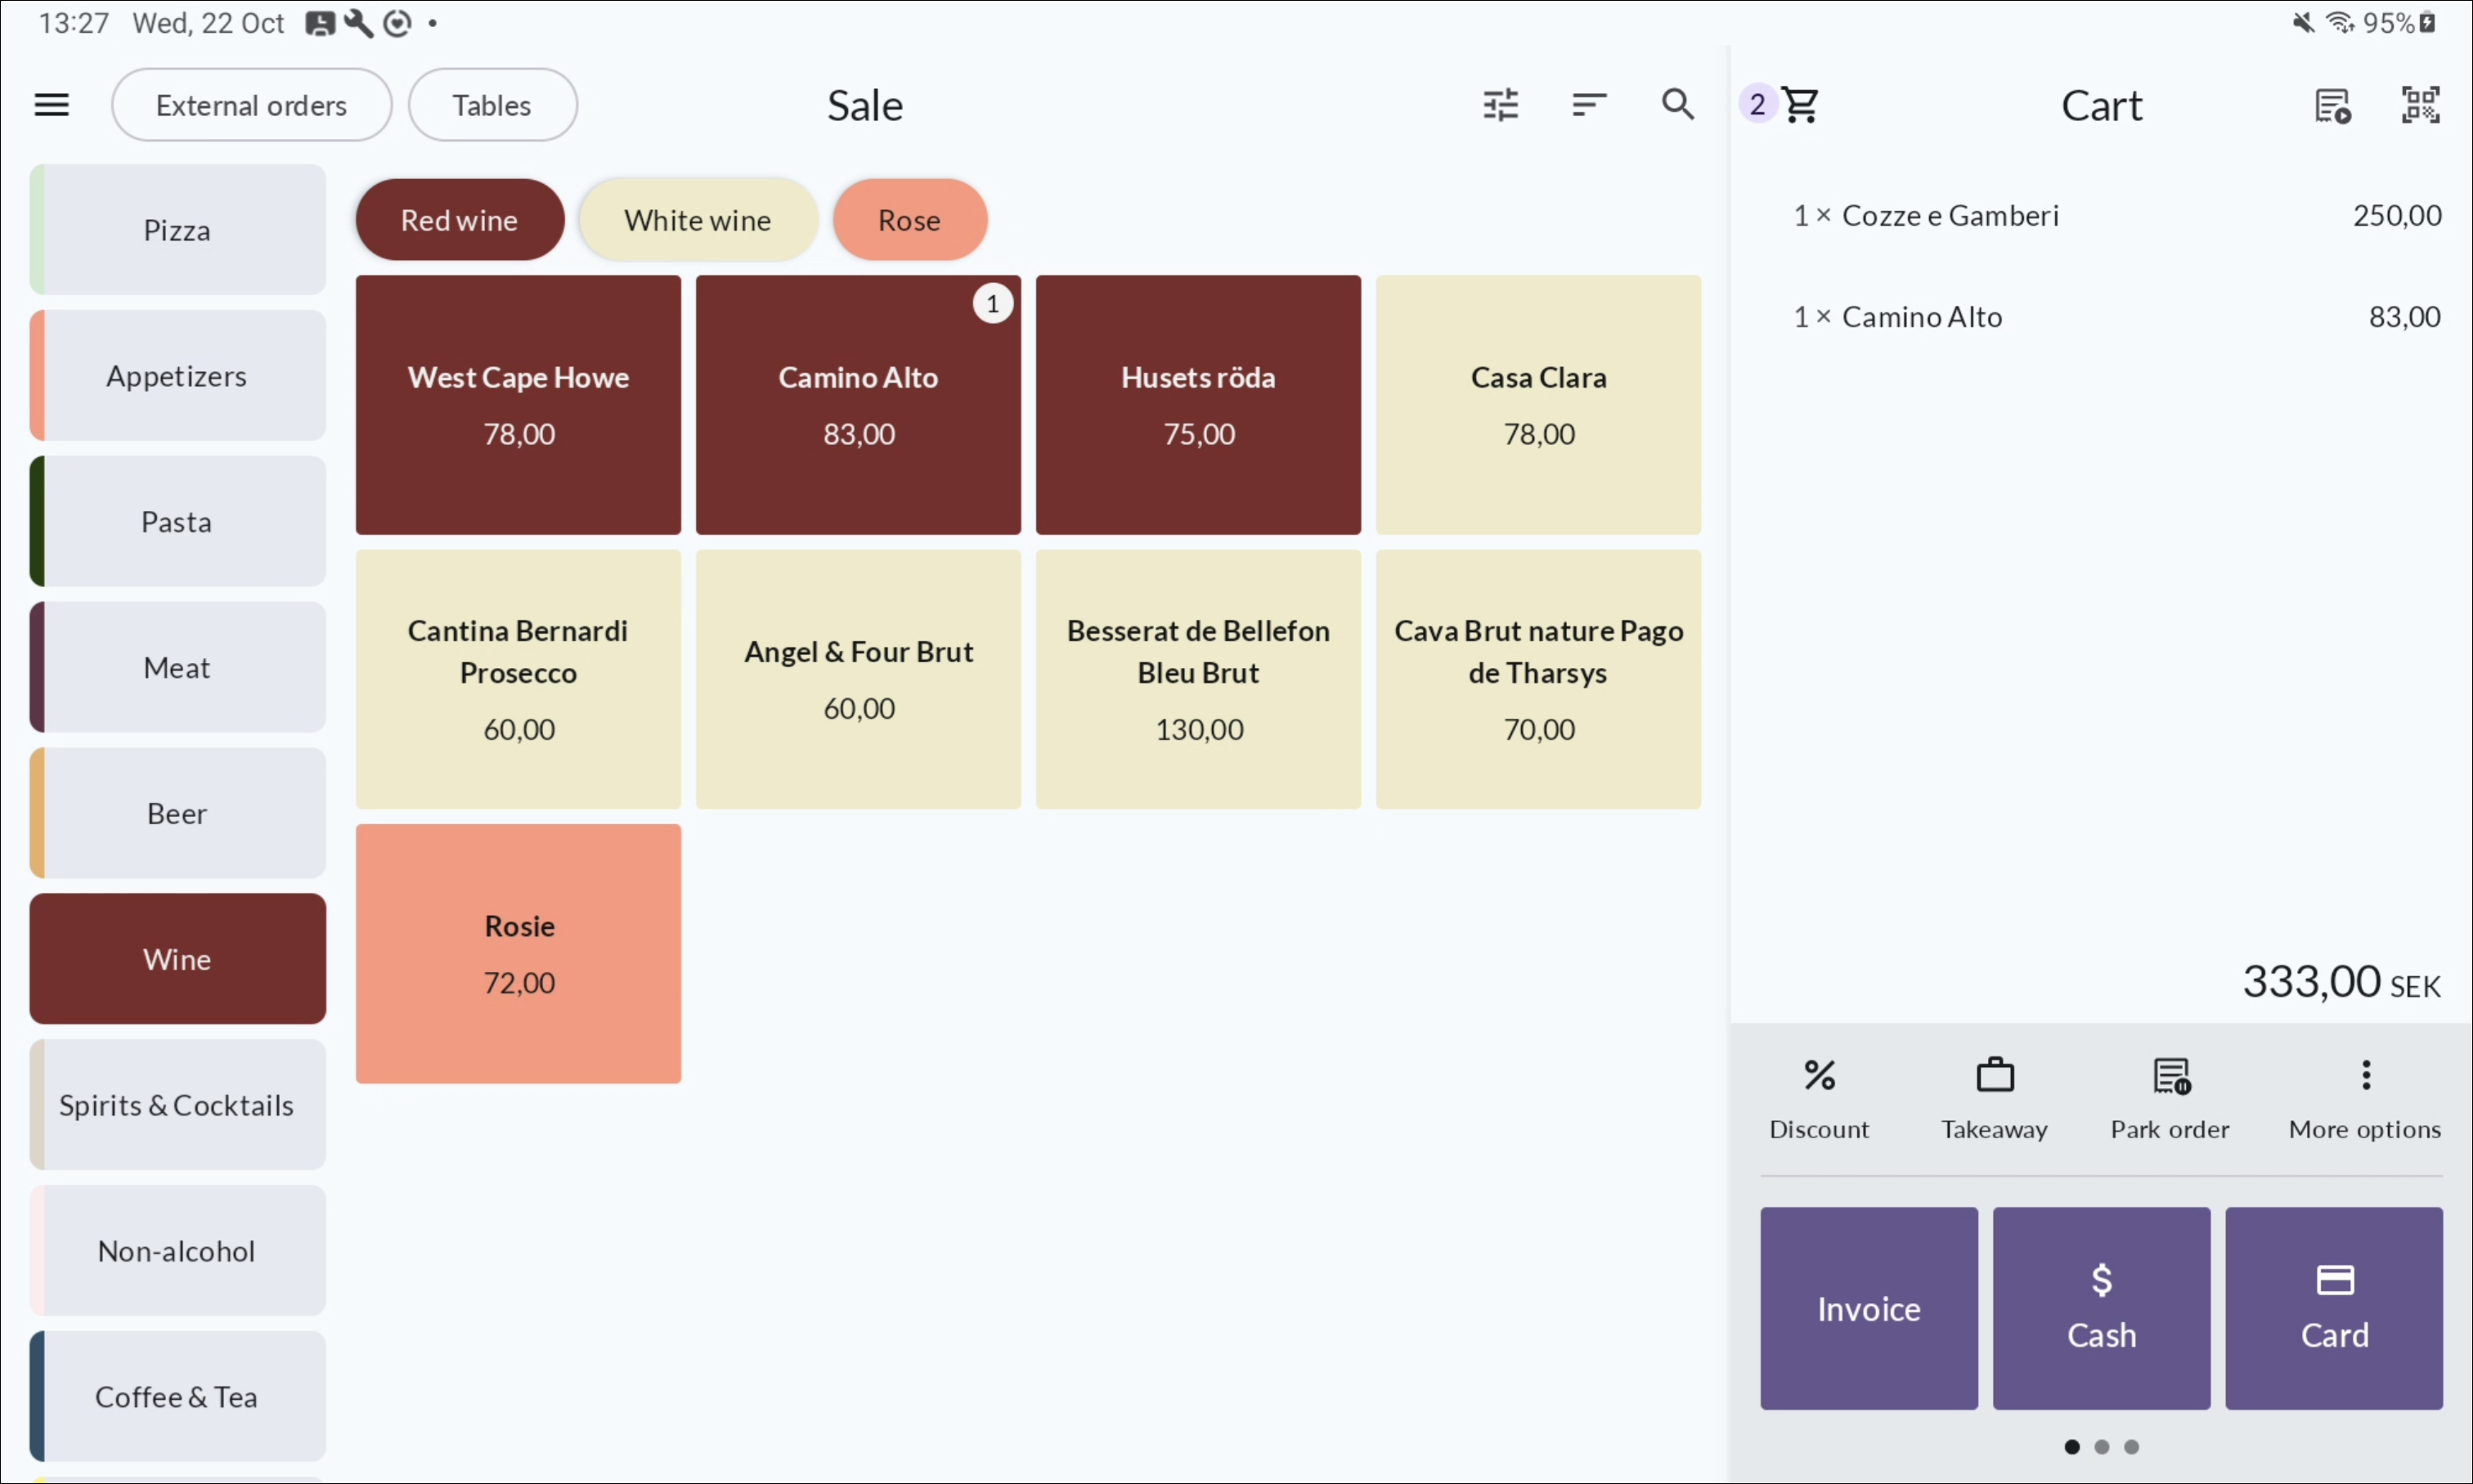The image size is (2473, 1484).
Task: Toggle the Red wine filter chip
Action: pyautogui.click(x=459, y=220)
